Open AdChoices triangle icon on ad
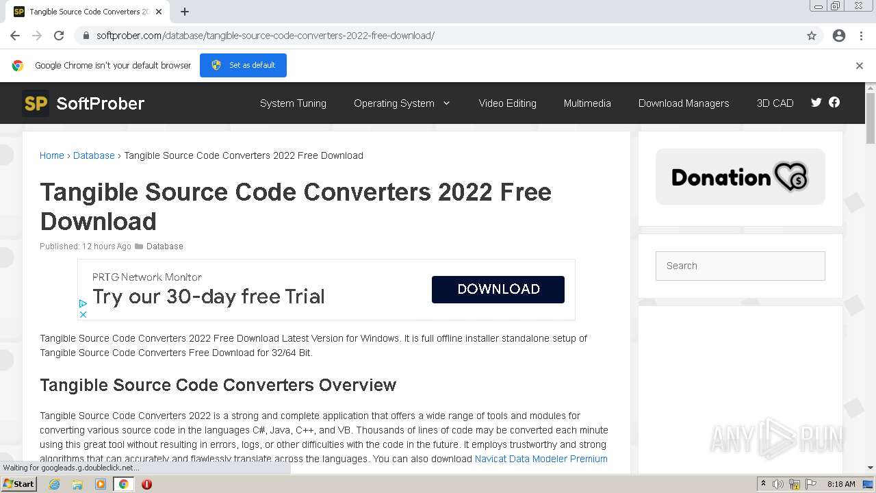The image size is (876, 493). click(x=83, y=303)
